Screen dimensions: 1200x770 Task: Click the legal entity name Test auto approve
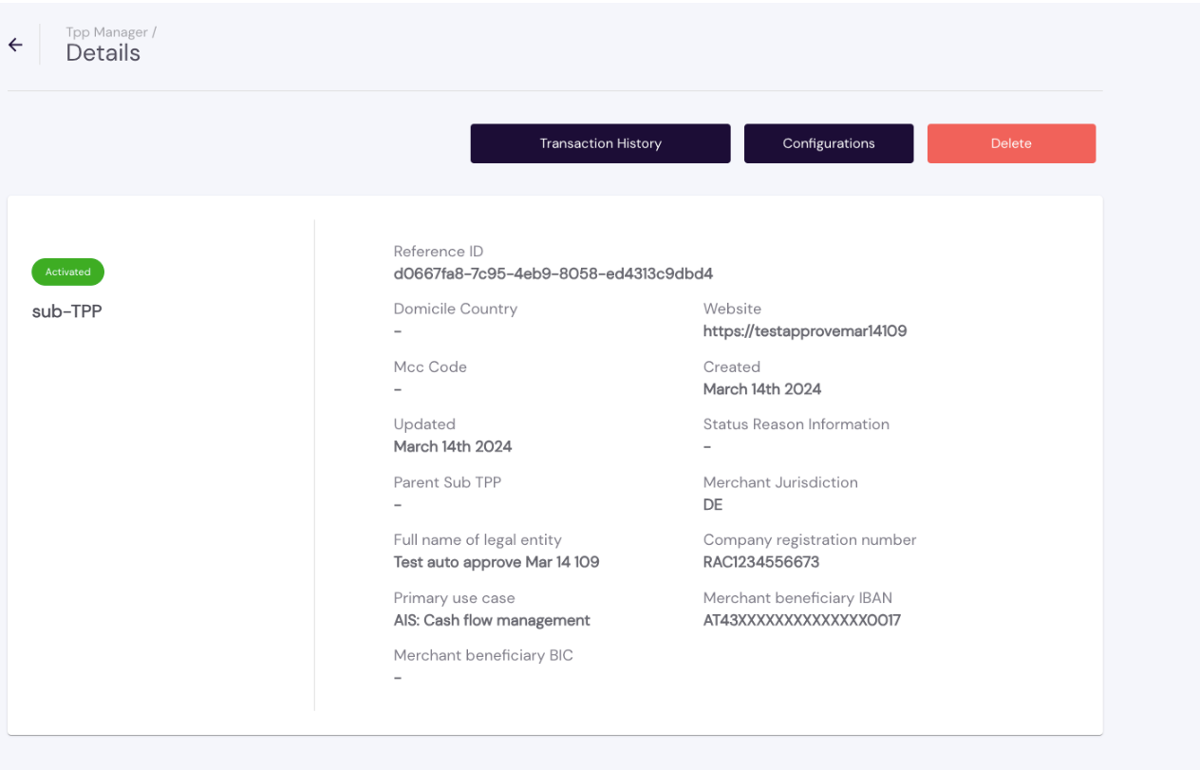pos(496,562)
